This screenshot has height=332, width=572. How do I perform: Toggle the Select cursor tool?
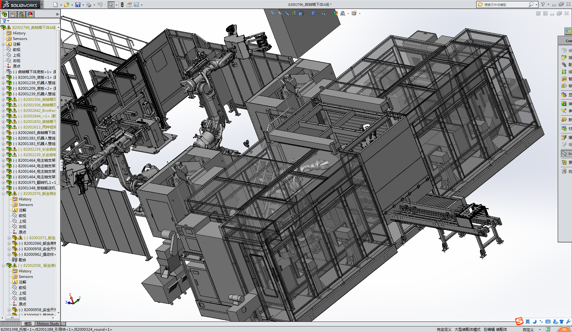111,5
